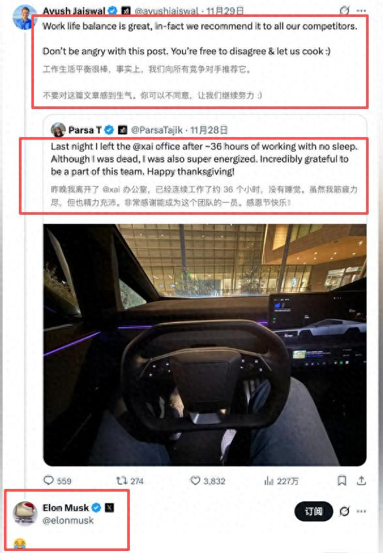This screenshot has height=553, width=383.
Task: Click Grok icon beside subscribe button
Action: 345,511
